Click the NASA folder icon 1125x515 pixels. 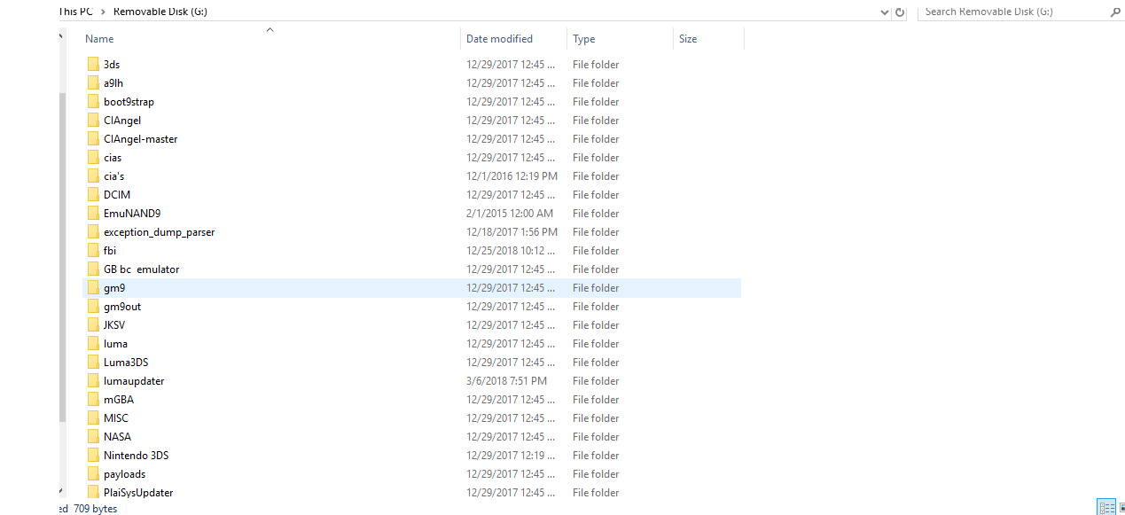[x=94, y=437]
